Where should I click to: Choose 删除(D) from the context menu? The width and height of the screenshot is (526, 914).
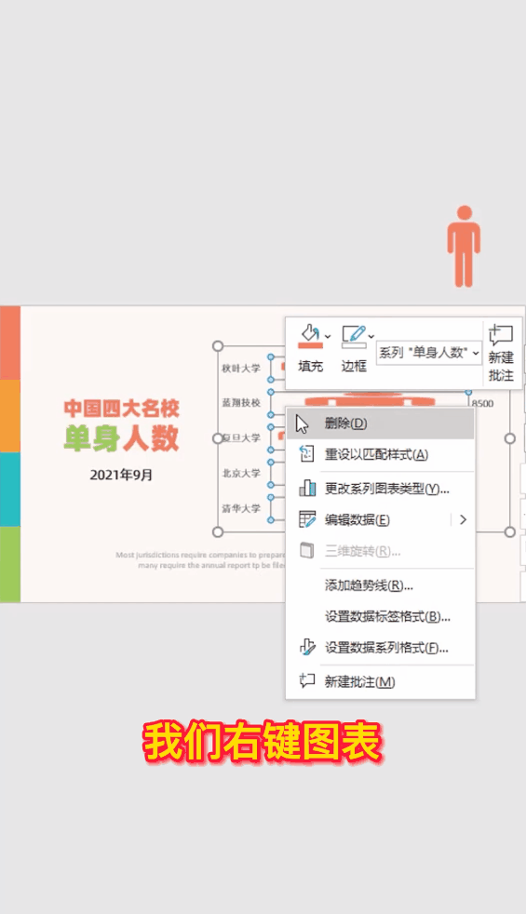point(381,423)
